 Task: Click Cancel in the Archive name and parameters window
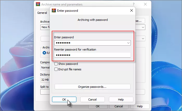coord(119,106)
